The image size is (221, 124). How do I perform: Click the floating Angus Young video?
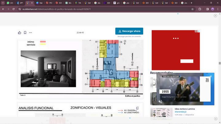(185, 89)
